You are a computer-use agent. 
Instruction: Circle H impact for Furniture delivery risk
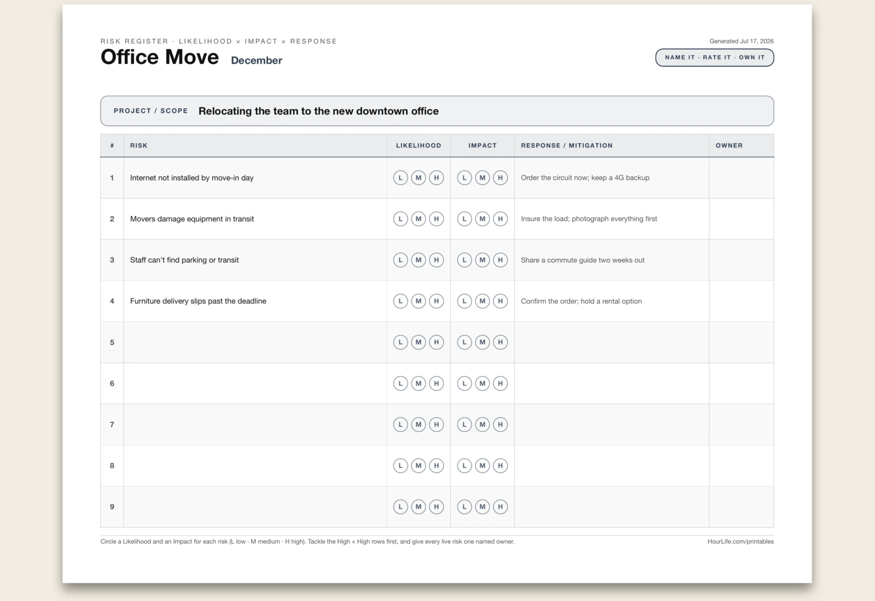[500, 301]
